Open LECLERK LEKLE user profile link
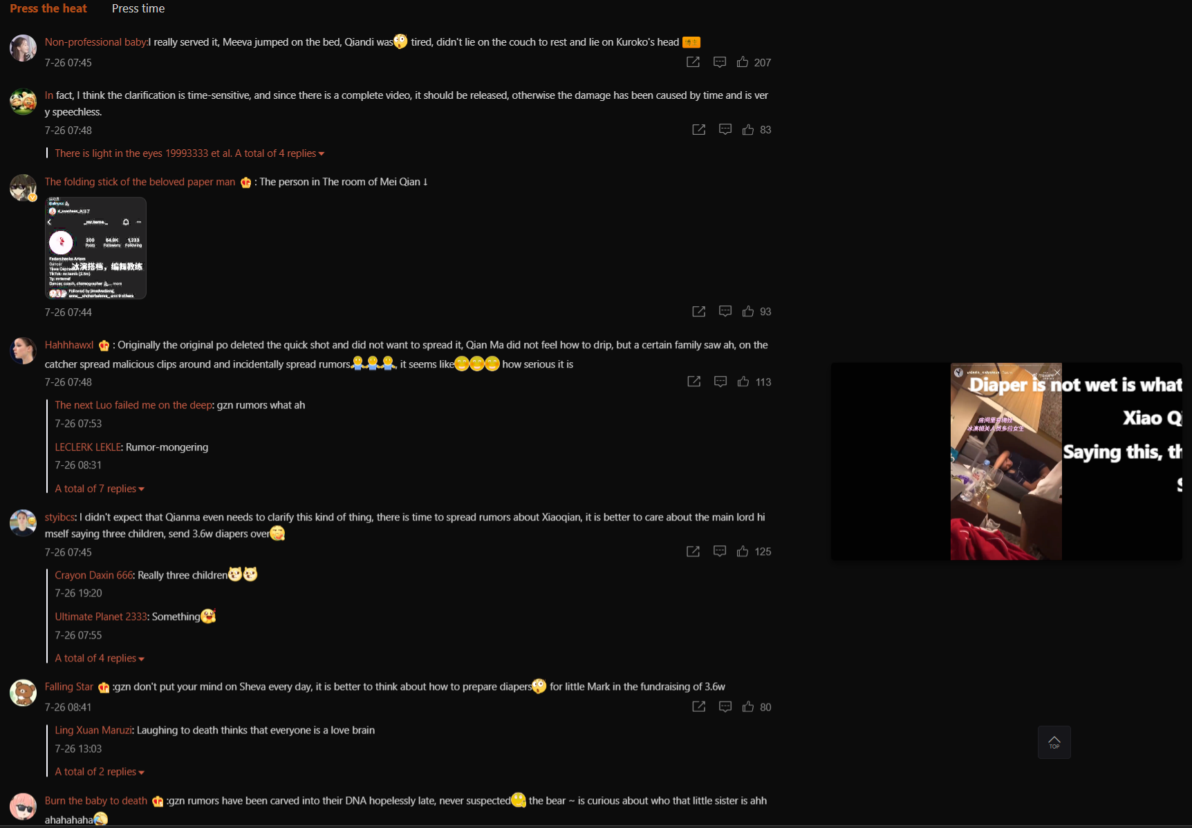1192x828 pixels. 88,447
